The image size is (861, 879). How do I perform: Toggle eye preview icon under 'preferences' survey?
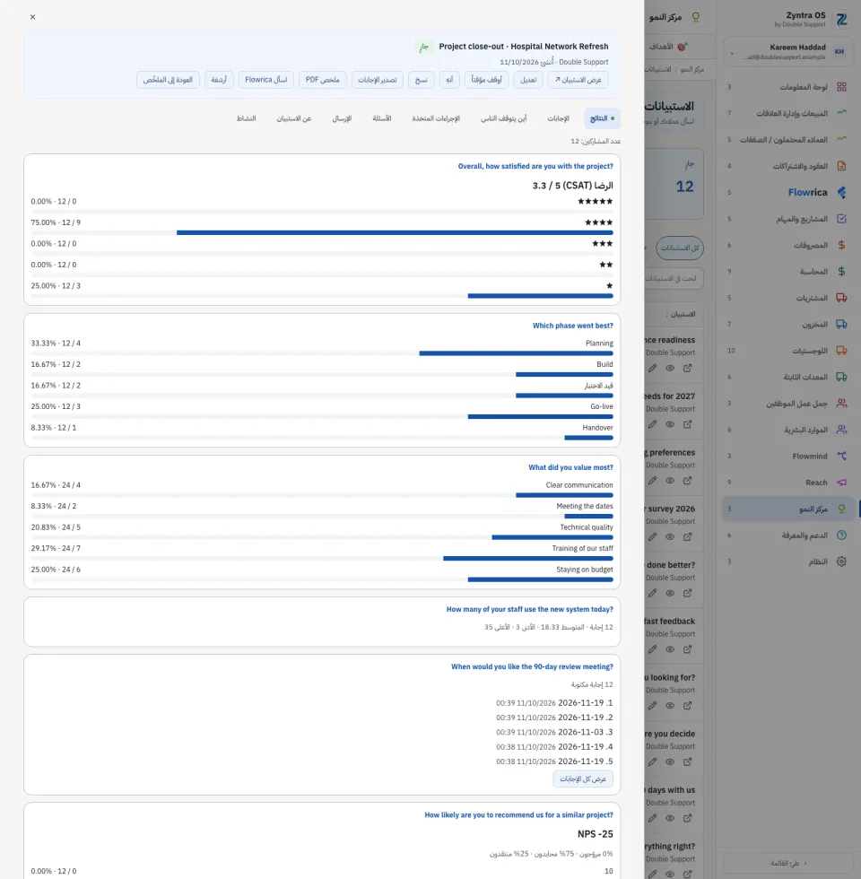tap(670, 481)
